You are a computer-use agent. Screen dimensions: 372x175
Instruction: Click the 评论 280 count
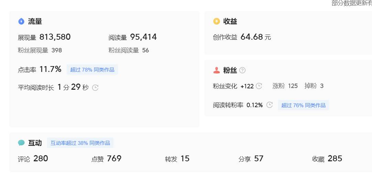click(41, 159)
